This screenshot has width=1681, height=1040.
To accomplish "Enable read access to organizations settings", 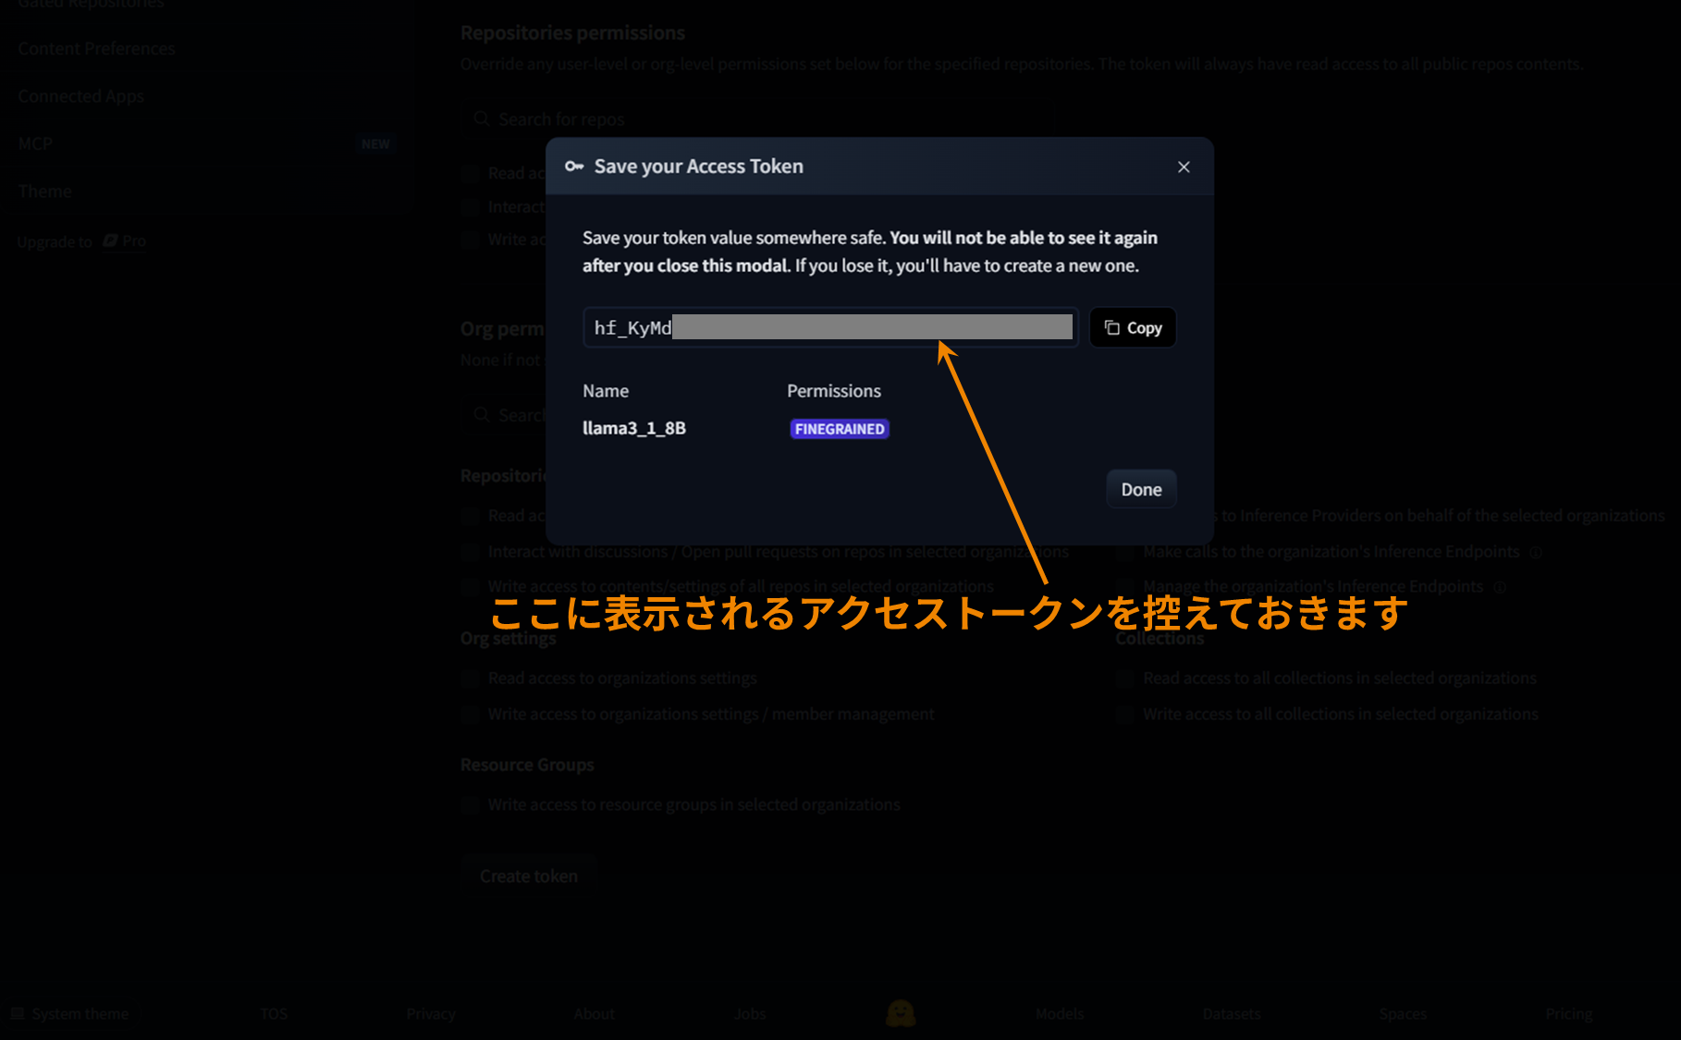I will [x=471, y=679].
